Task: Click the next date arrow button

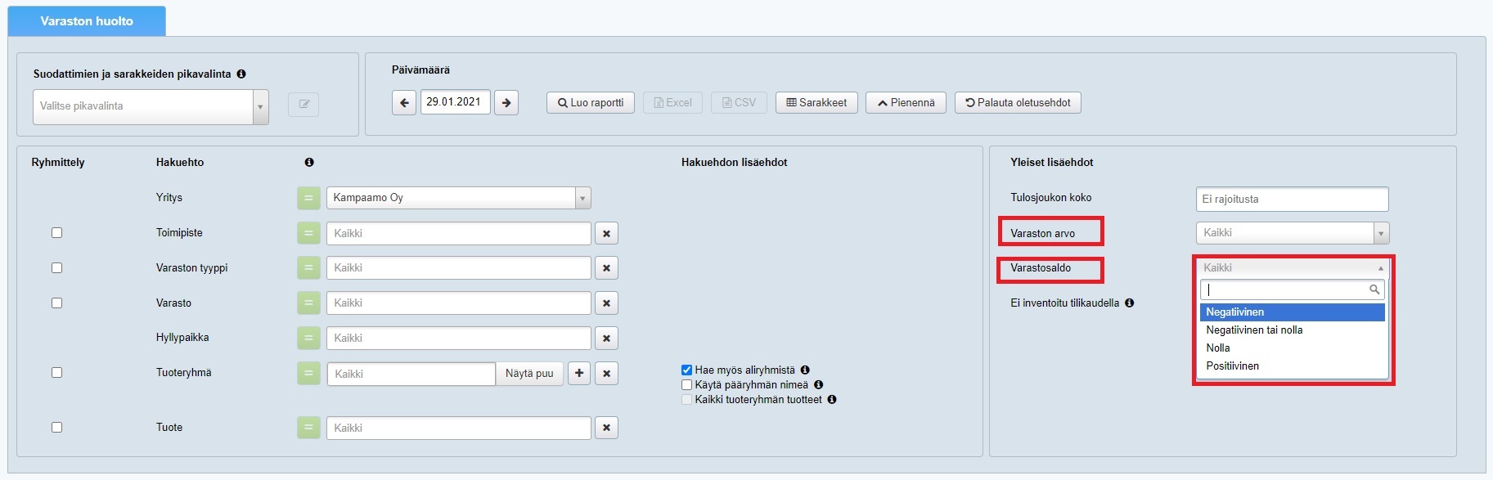Action: pos(506,103)
